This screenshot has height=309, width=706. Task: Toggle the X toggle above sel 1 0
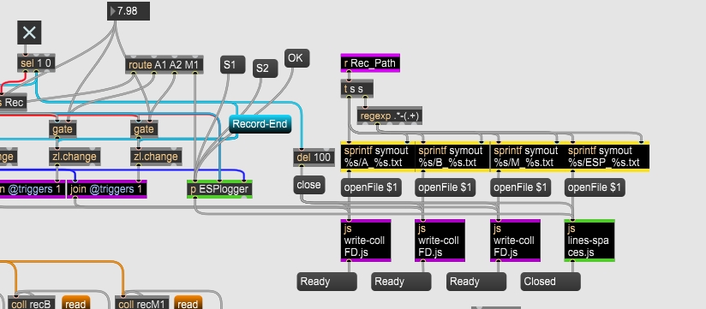pos(29,33)
